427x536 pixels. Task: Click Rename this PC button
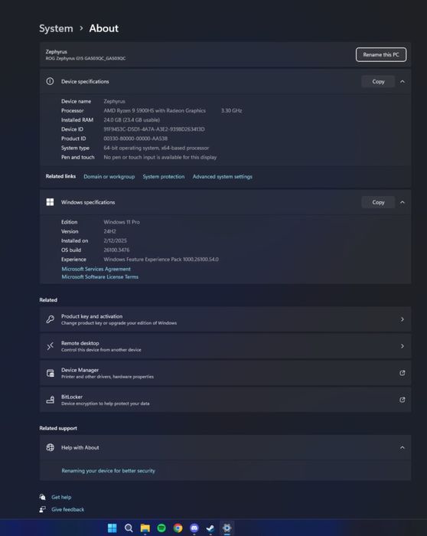[x=381, y=54]
